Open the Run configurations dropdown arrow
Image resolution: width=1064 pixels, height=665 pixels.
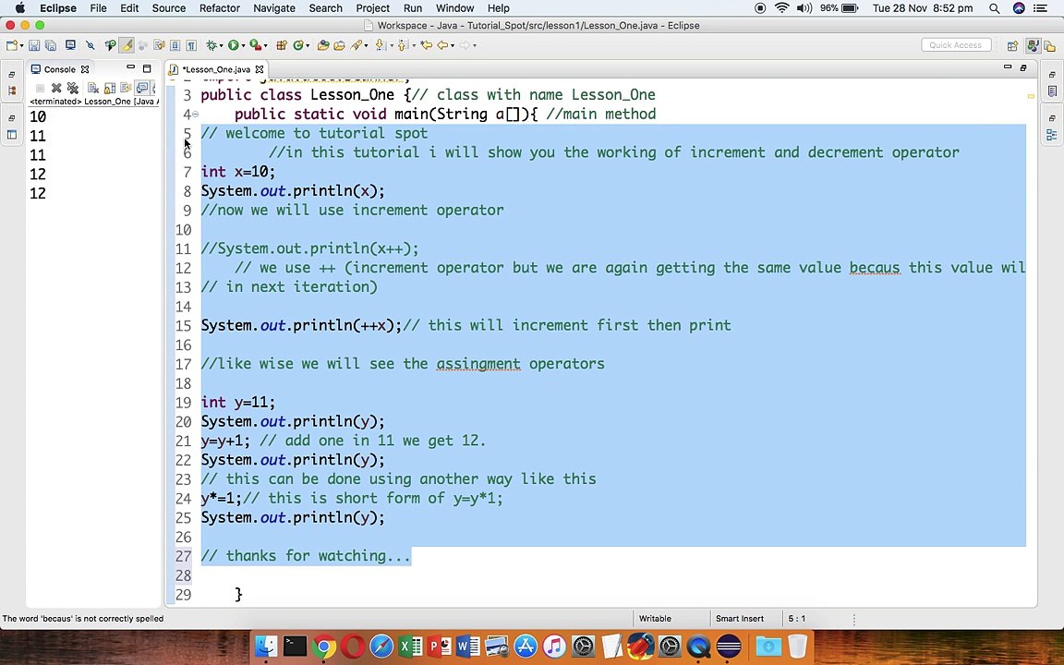[x=243, y=45]
